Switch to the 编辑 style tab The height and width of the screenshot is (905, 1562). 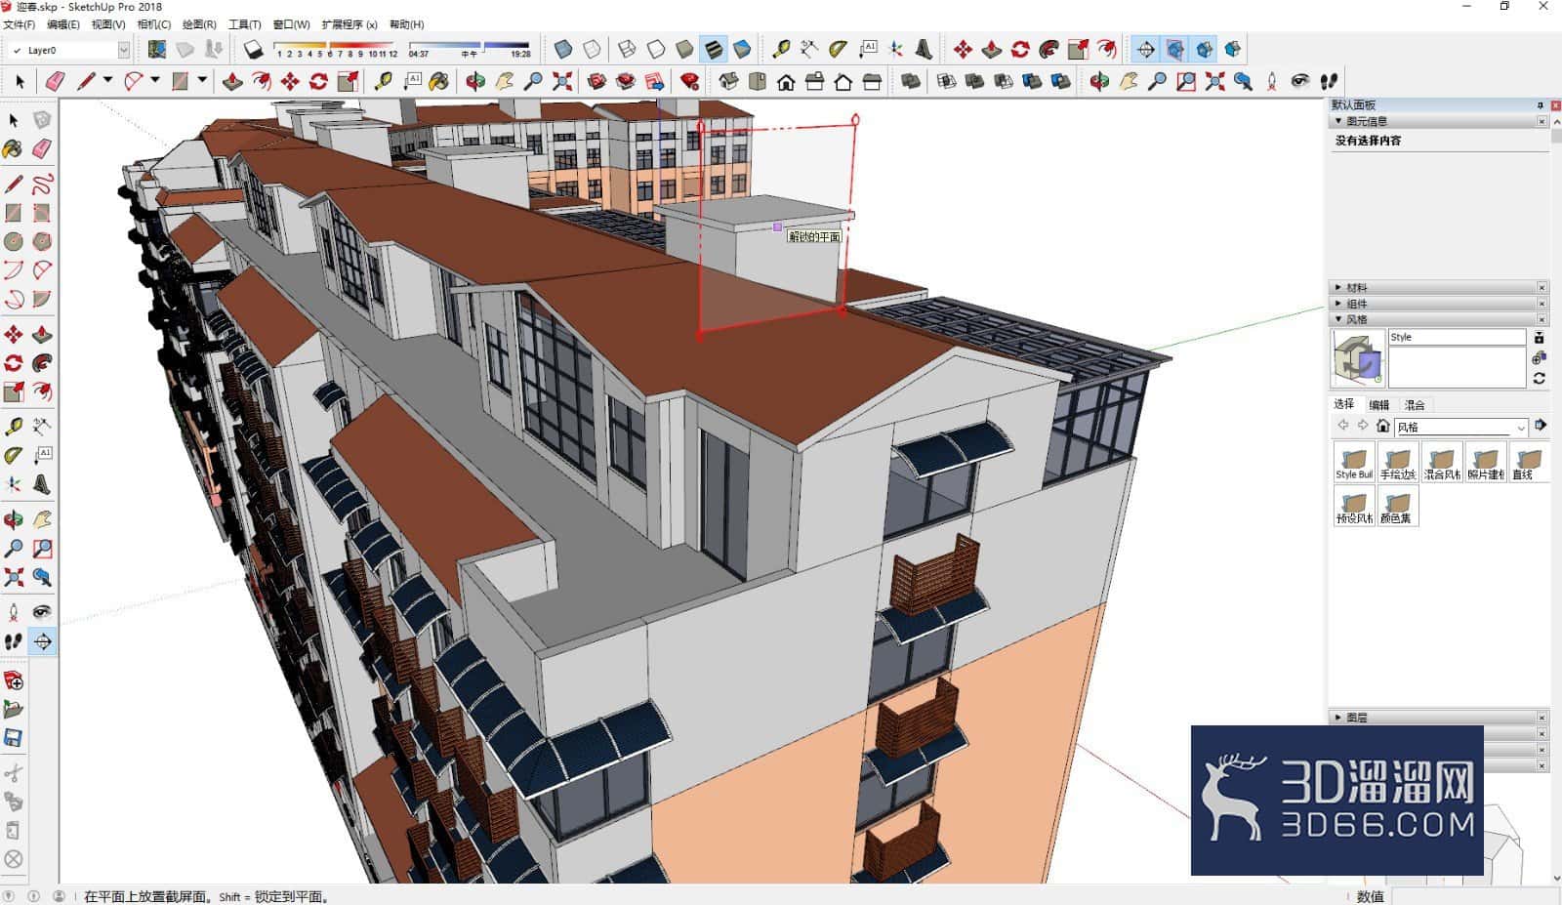(x=1378, y=404)
